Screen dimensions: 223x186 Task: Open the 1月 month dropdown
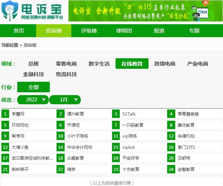tap(65, 100)
